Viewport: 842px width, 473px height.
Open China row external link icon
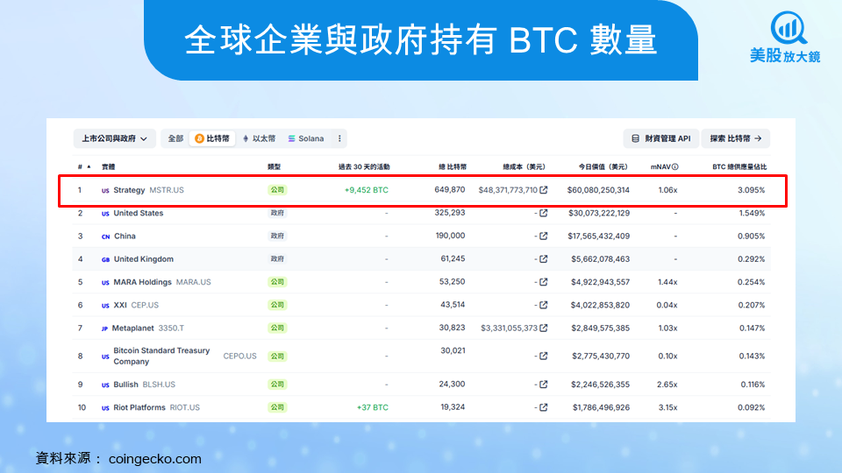pos(544,236)
